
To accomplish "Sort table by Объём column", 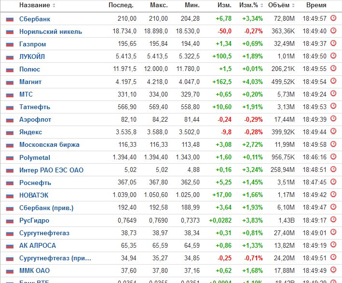I will [293, 5].
